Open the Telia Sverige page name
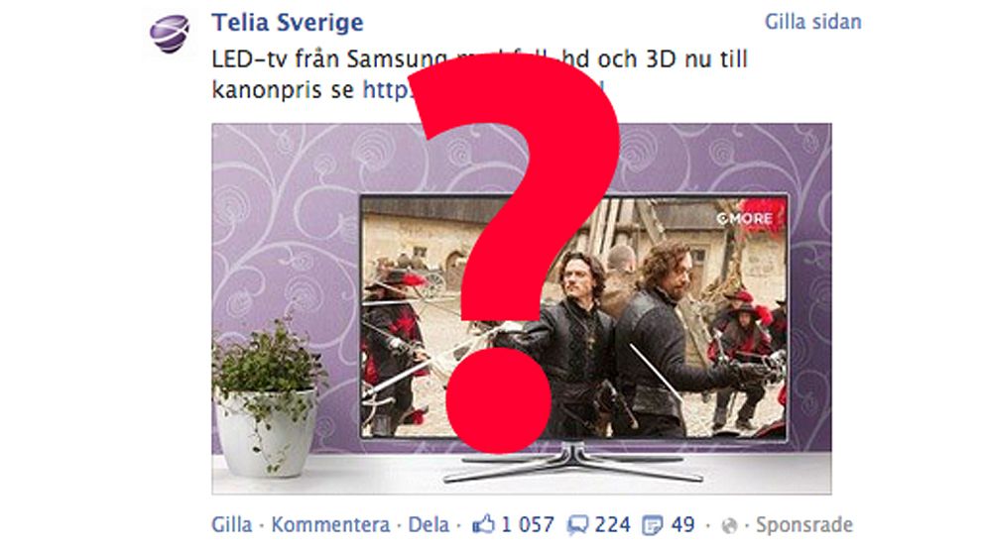This screenshot has width=984, height=553. coord(288,23)
